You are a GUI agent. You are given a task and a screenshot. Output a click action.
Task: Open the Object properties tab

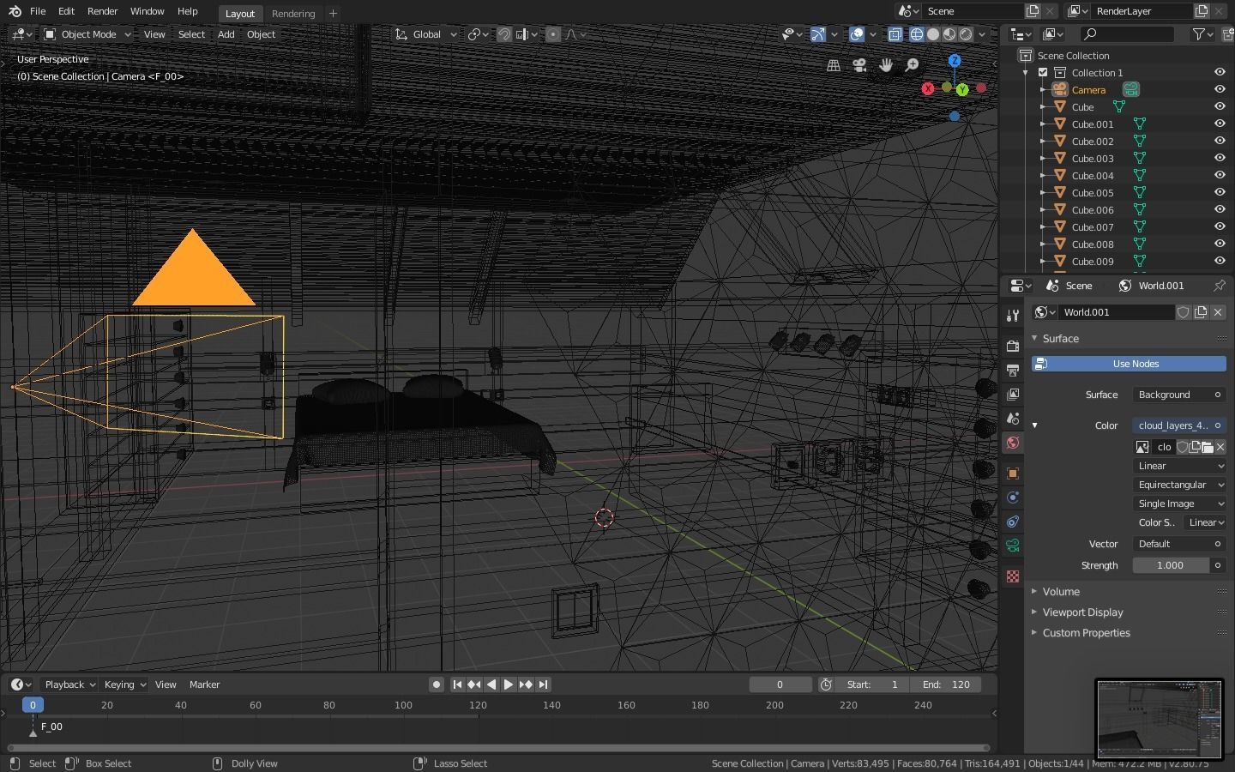coord(1013,473)
